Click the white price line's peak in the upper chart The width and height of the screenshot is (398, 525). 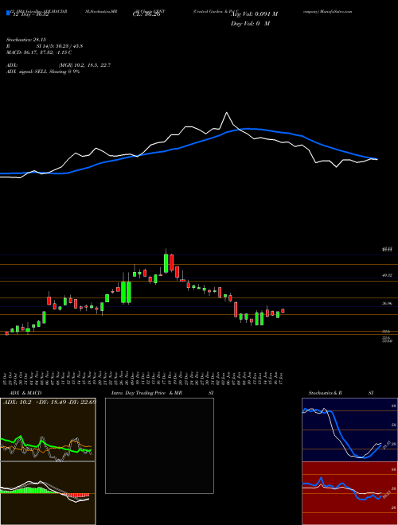pos(227,113)
